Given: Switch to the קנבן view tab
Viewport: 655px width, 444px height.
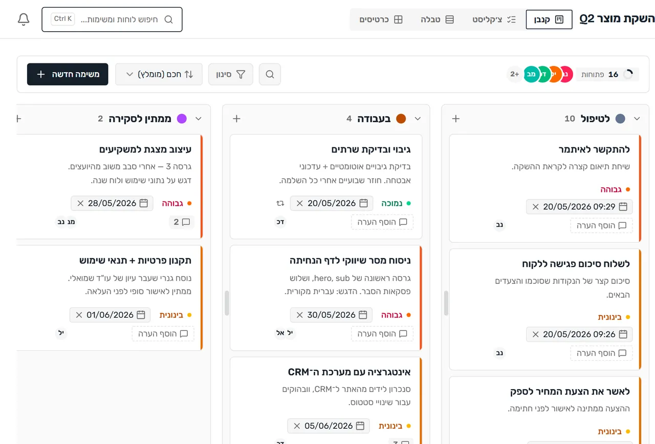Looking at the screenshot, I should [549, 19].
